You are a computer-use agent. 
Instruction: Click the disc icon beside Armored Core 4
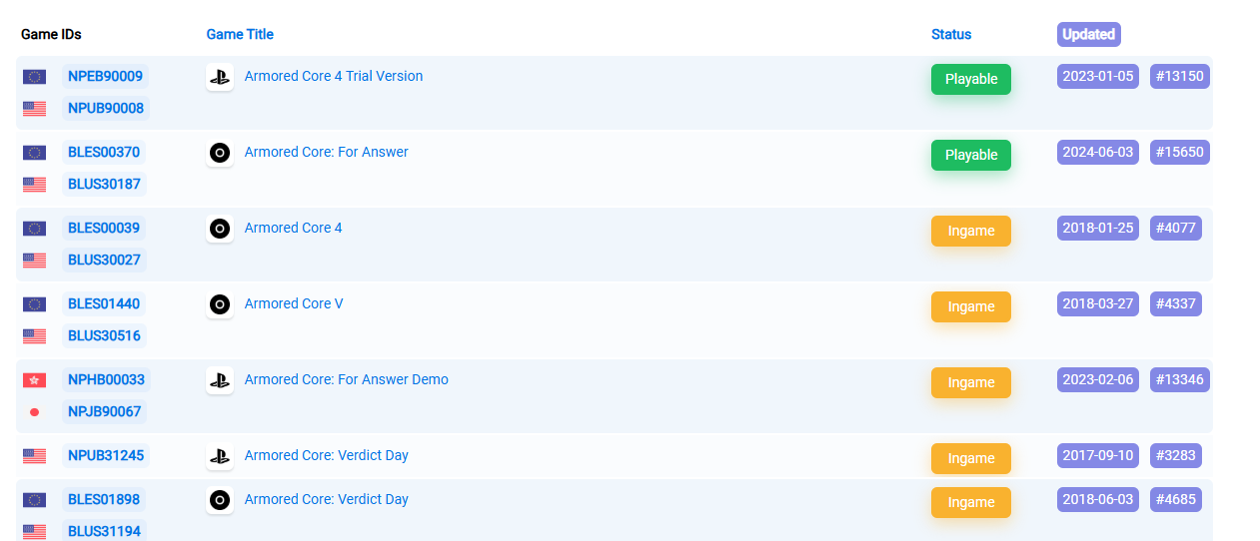(x=220, y=229)
